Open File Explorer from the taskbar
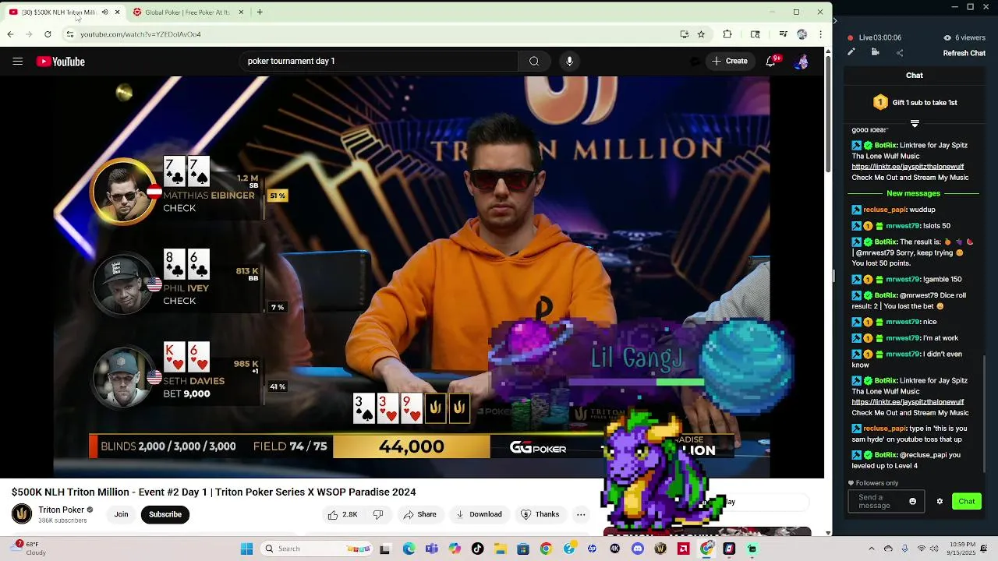Viewport: 998px width, 561px height. 500,549
